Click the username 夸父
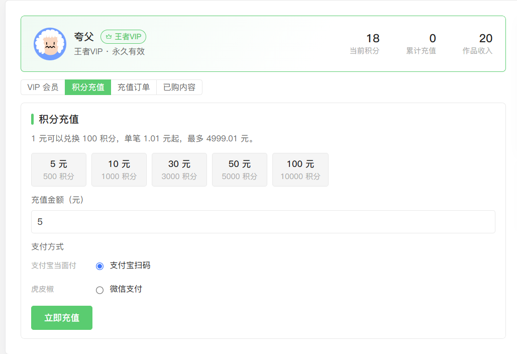 84,37
